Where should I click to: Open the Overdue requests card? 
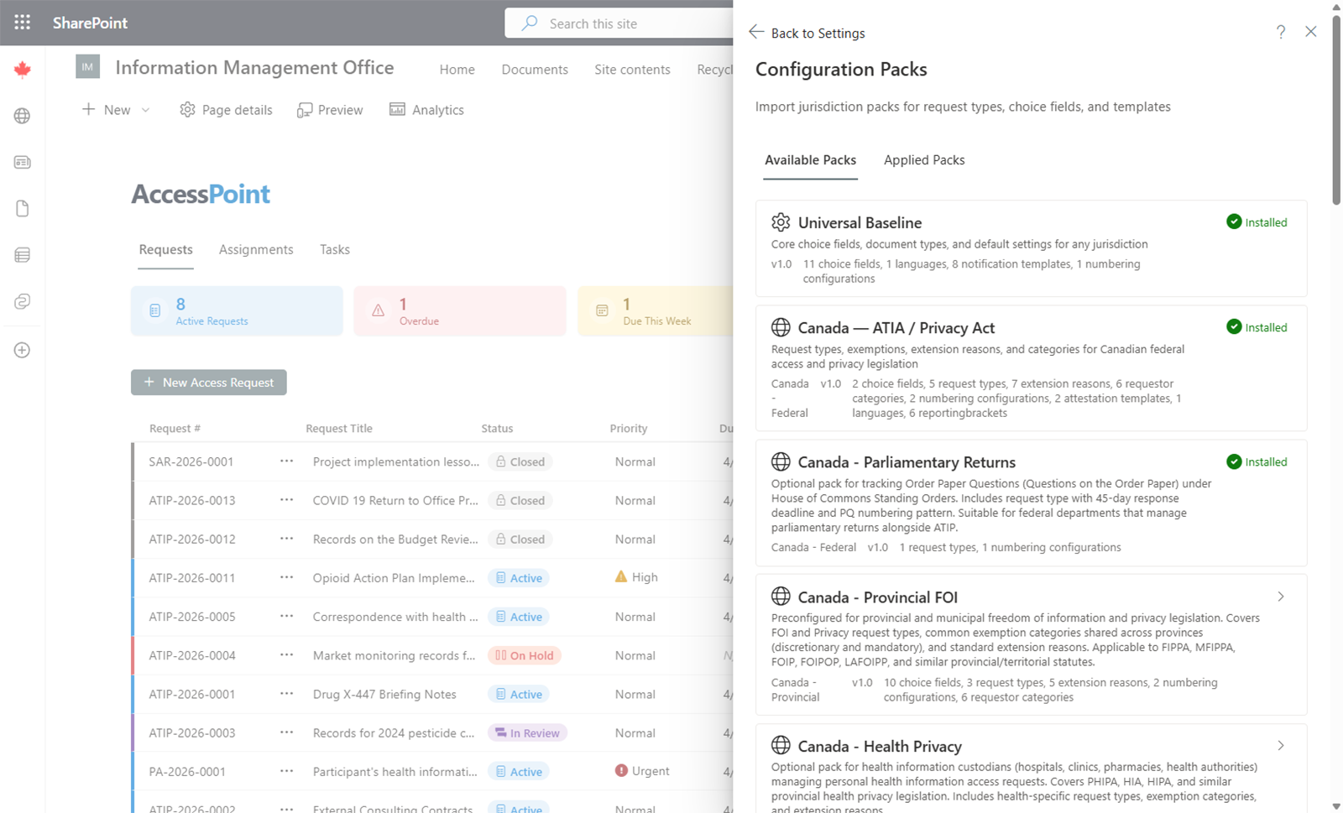(459, 310)
